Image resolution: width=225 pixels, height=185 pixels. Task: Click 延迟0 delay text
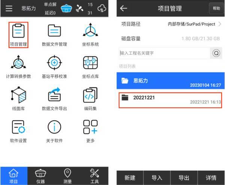coord(50,13)
